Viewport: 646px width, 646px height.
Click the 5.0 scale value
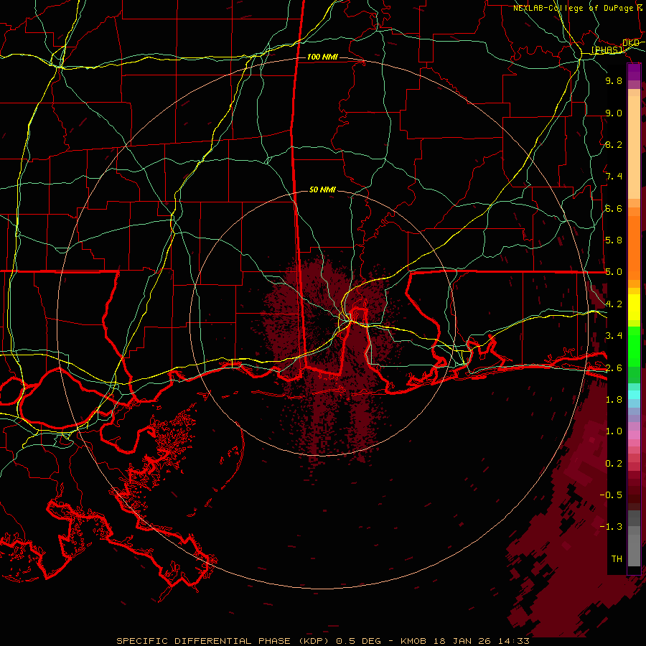[614, 272]
